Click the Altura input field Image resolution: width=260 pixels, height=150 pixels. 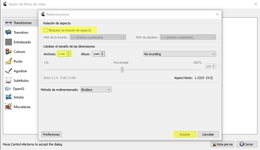[x=96, y=54]
